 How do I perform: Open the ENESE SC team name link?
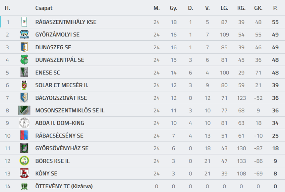click(48, 73)
